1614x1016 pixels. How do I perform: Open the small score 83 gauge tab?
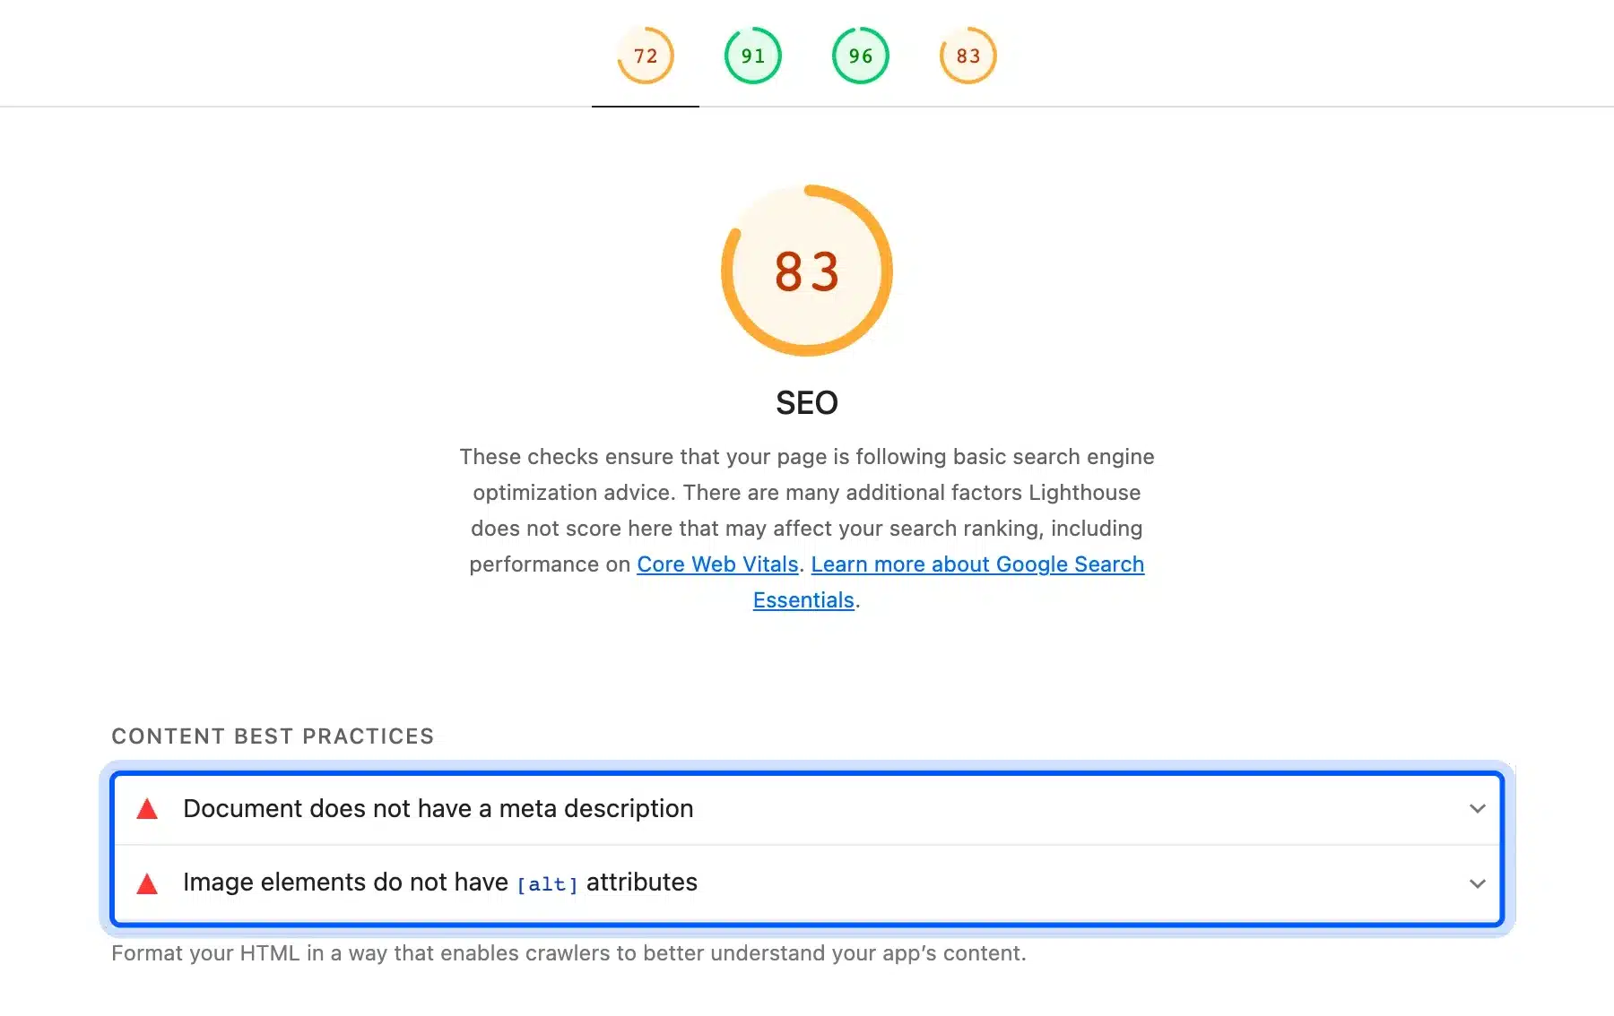(968, 56)
